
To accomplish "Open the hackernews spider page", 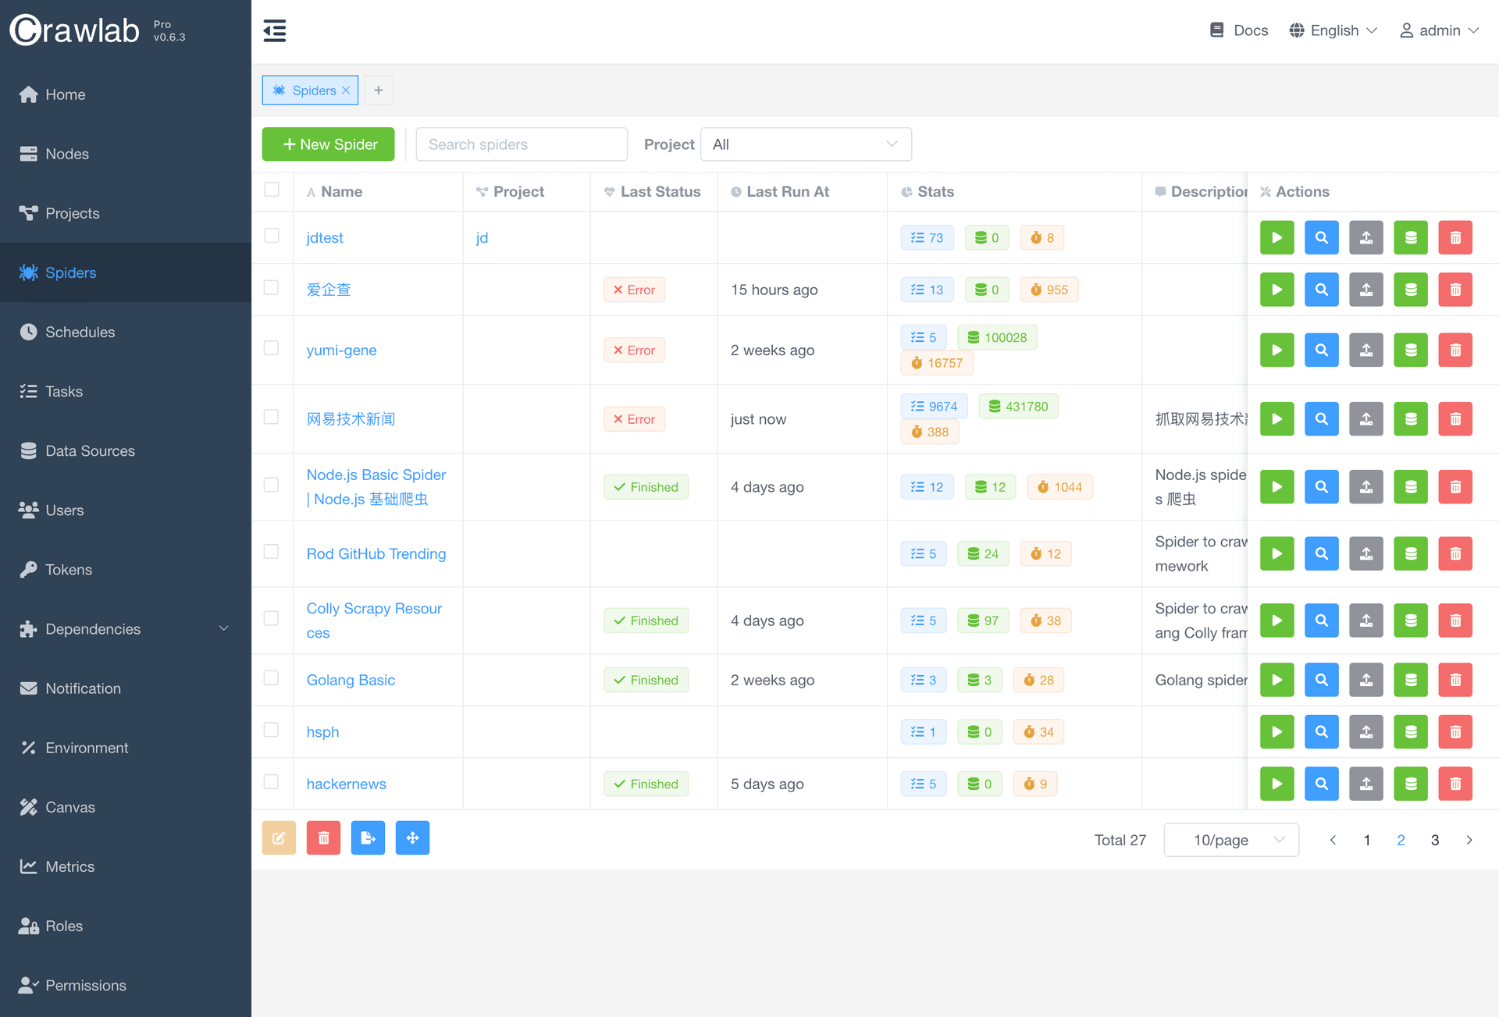I will point(346,784).
